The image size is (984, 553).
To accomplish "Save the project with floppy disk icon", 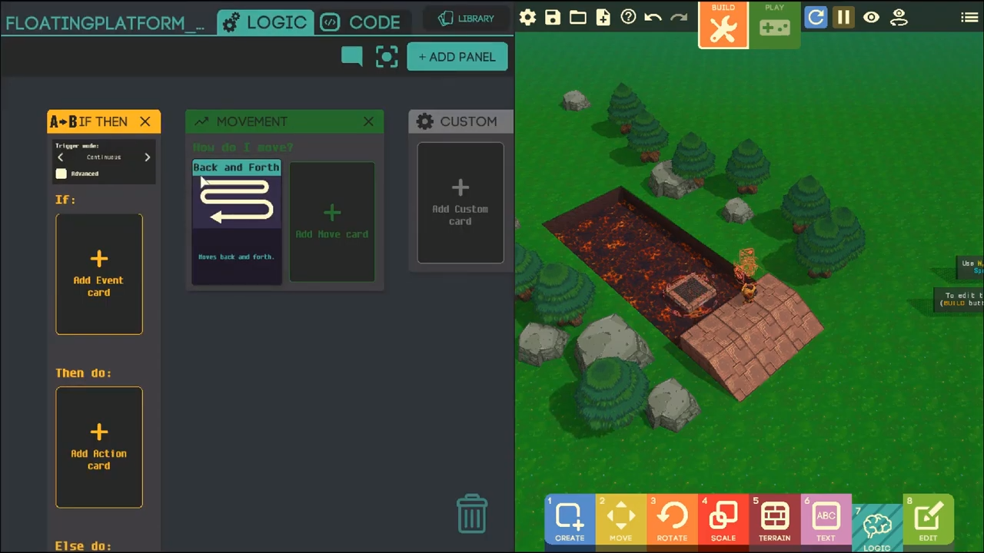I will point(553,17).
